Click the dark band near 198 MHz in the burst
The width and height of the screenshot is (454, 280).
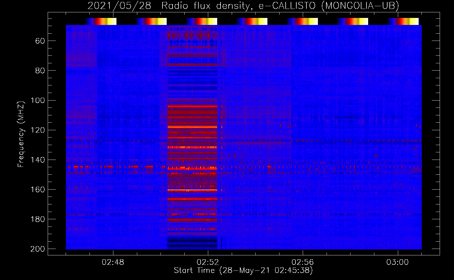[x=192, y=246]
